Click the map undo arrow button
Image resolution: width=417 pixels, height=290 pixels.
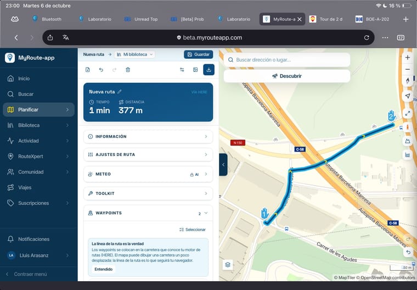tap(408, 252)
